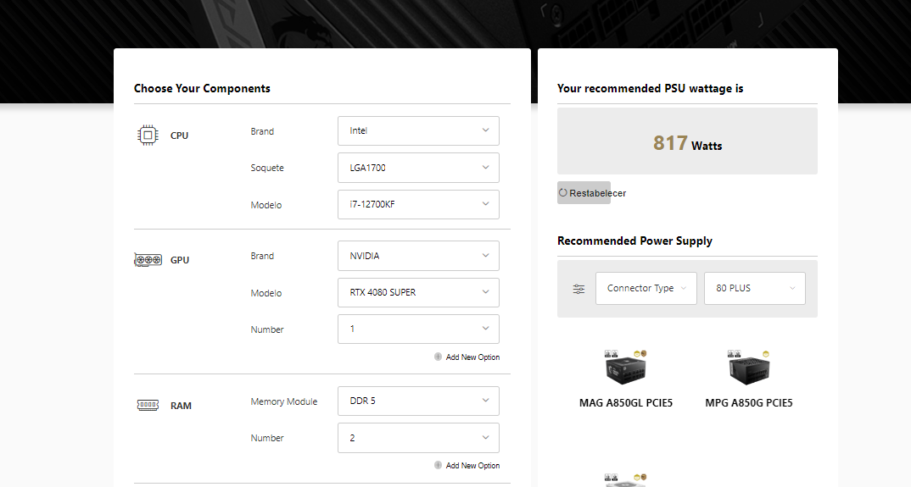Open the RAM Number dropdown showing 2

coord(418,438)
